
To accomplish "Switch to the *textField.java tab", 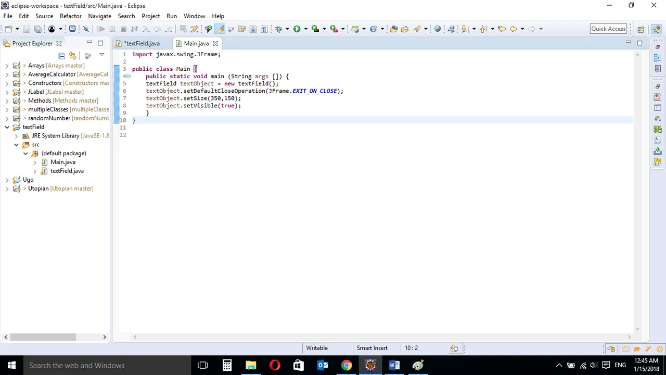I will pos(142,43).
